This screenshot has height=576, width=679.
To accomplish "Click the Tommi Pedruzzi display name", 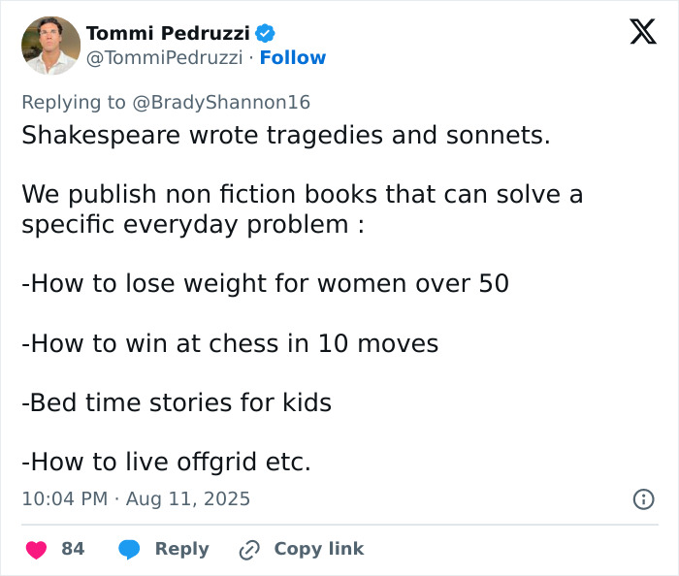I will click(x=169, y=34).
